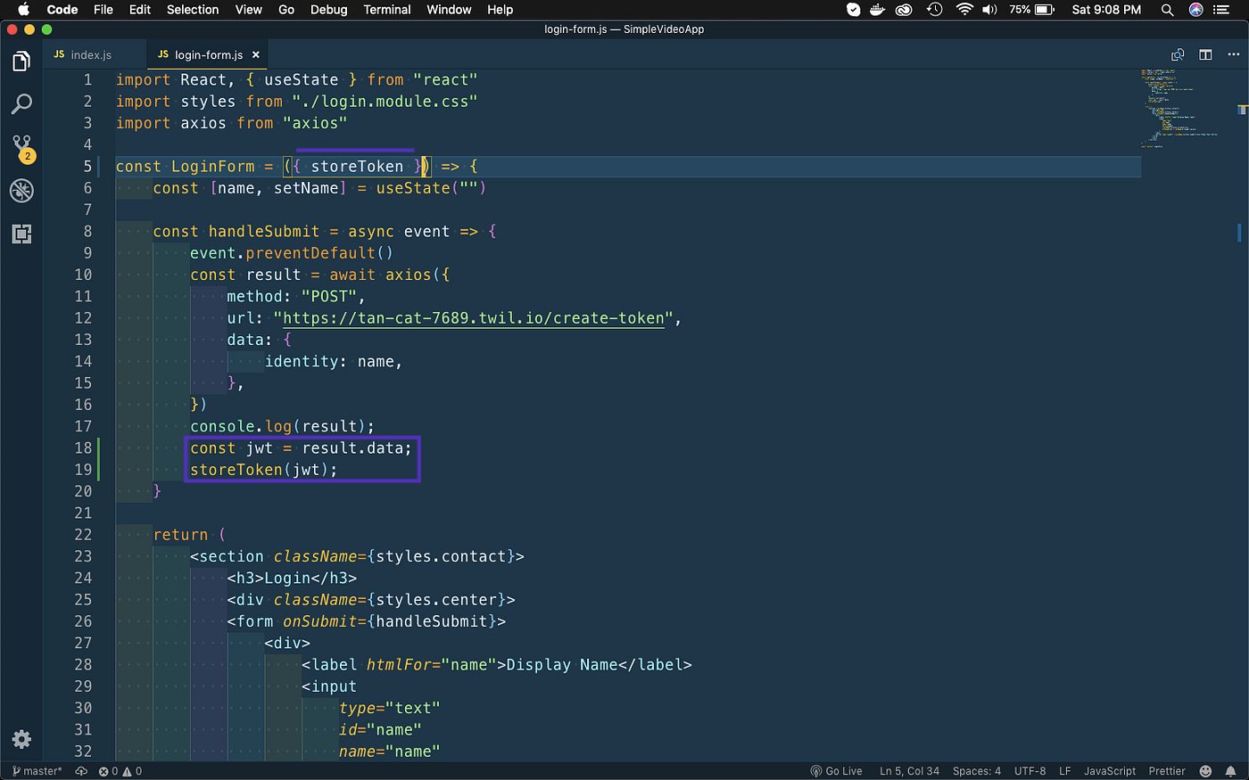This screenshot has height=780, width=1249.
Task: Open the errors and warnings indicator
Action: click(120, 771)
